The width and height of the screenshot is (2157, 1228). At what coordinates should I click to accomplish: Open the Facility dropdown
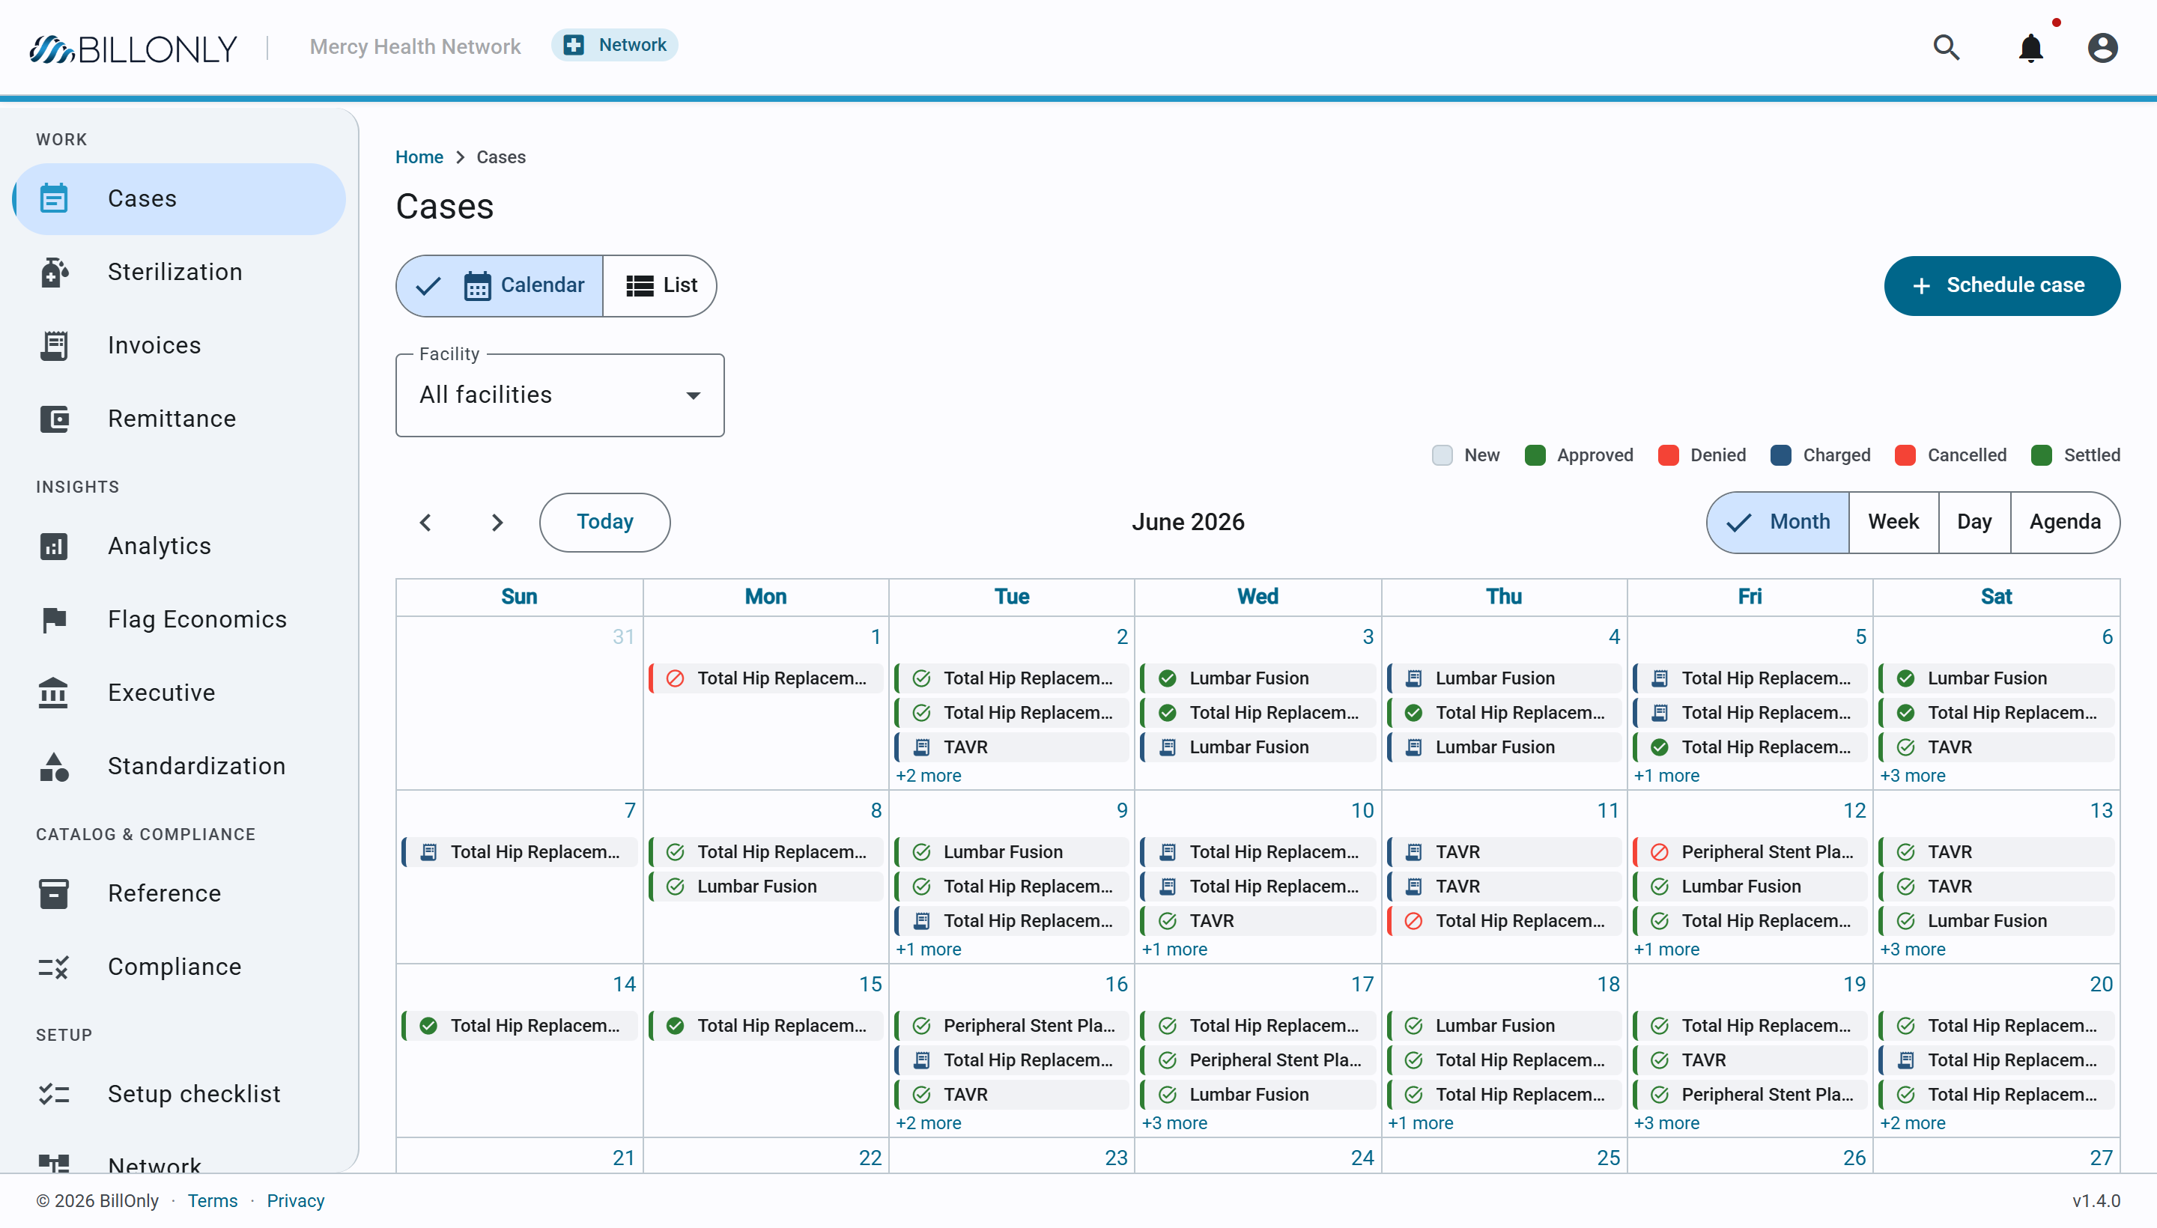click(x=560, y=395)
